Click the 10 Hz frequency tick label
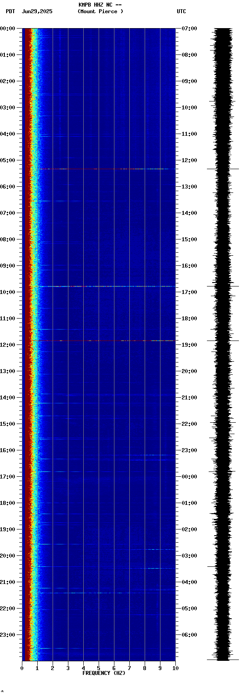Image resolution: width=242 pixels, height=696 pixels. [175, 668]
